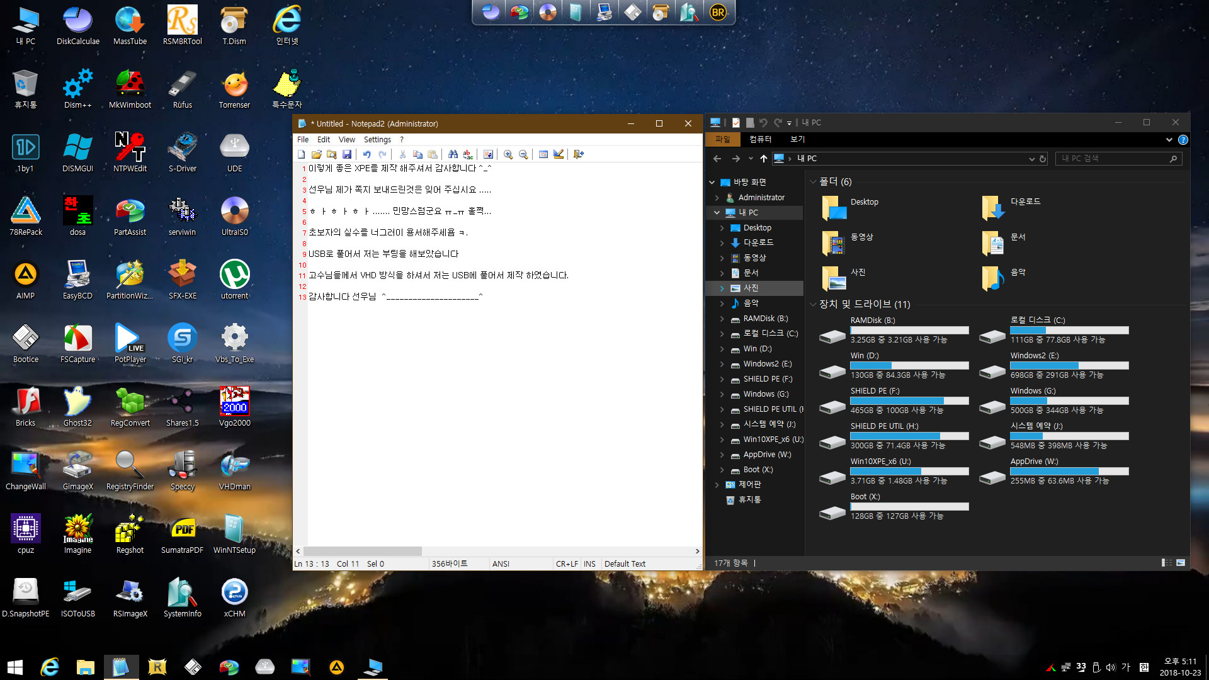Viewport: 1209px width, 680px height.
Task: Click the SHIELD PE (F:) usage bar
Action: [909, 400]
